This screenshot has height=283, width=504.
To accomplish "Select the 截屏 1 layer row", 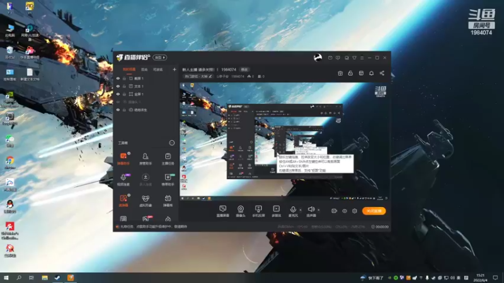I will coord(146,78).
